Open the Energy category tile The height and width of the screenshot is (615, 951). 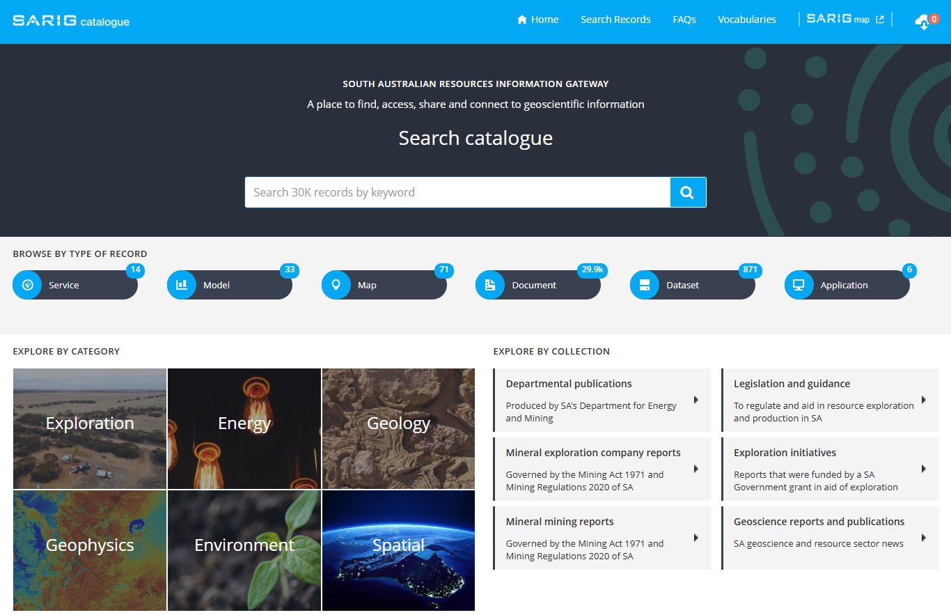click(x=244, y=428)
